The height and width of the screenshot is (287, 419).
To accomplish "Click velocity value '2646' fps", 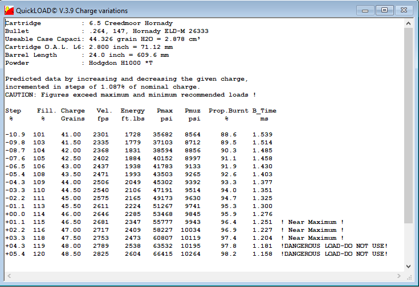I will (x=101, y=214).
